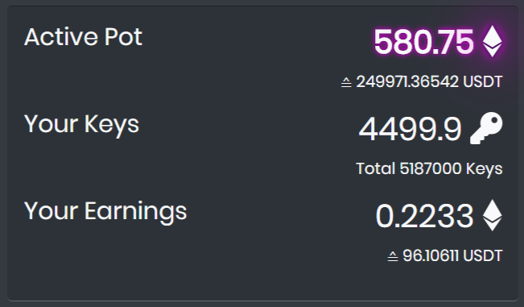Click the 249971.36542 USDT conversion value
Viewport: 524px width, 307px height.
point(430,82)
